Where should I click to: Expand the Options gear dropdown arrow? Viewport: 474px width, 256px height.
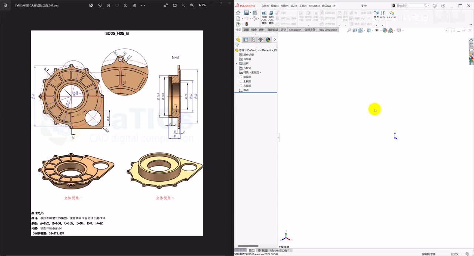pyautogui.click(x=258, y=18)
